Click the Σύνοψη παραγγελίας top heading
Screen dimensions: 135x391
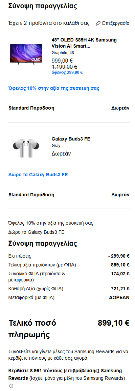coord(42,6)
